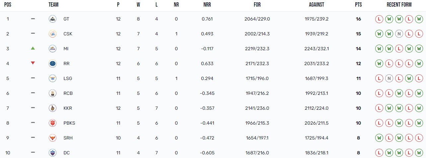Screen dimensions: 426x158
Task: Open the RCB team logo icon
Action: [x=52, y=93]
